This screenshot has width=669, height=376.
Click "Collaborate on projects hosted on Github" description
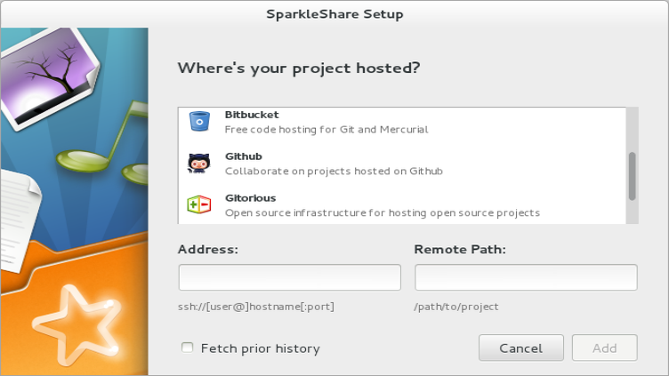[334, 171]
